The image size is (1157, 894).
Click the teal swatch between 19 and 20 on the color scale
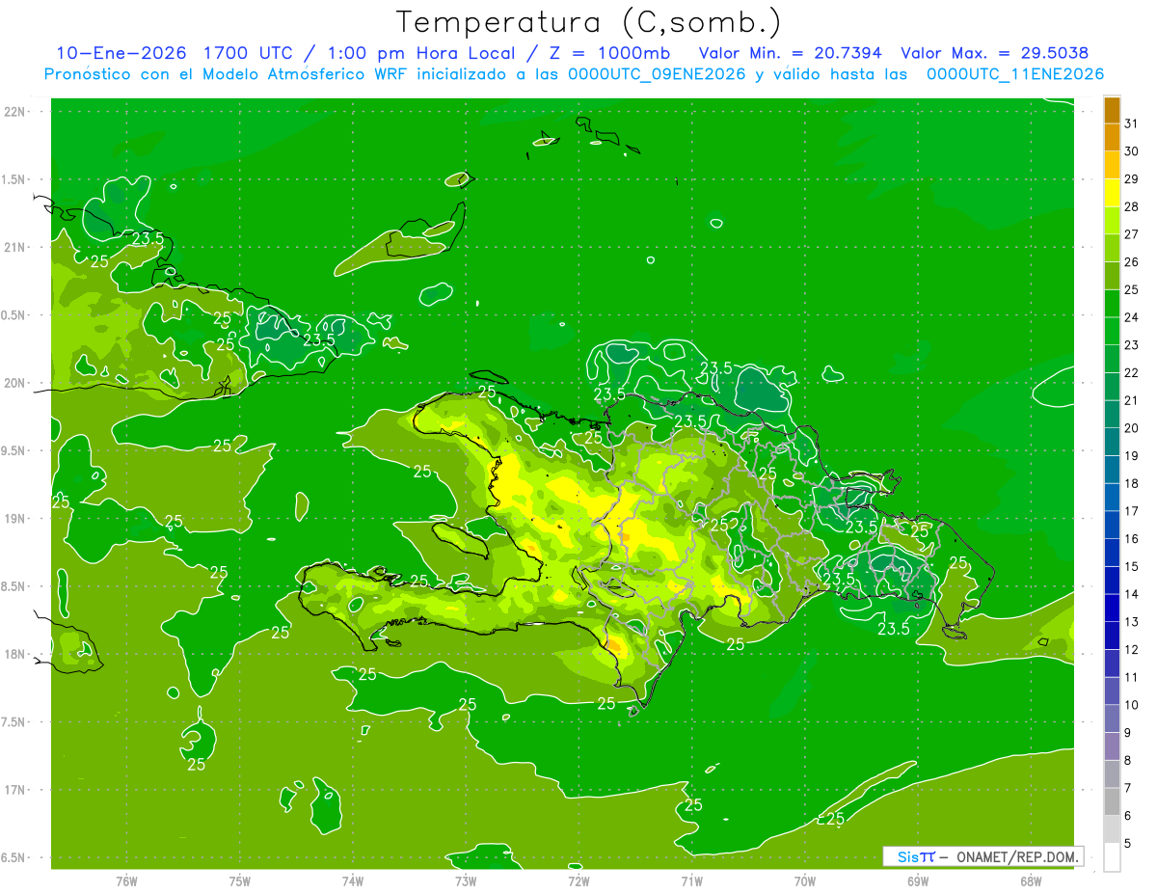[x=1112, y=442]
